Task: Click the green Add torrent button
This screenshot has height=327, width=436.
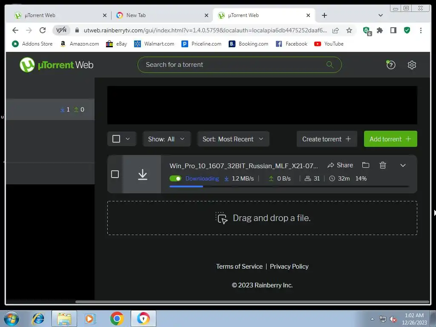Action: (390, 139)
